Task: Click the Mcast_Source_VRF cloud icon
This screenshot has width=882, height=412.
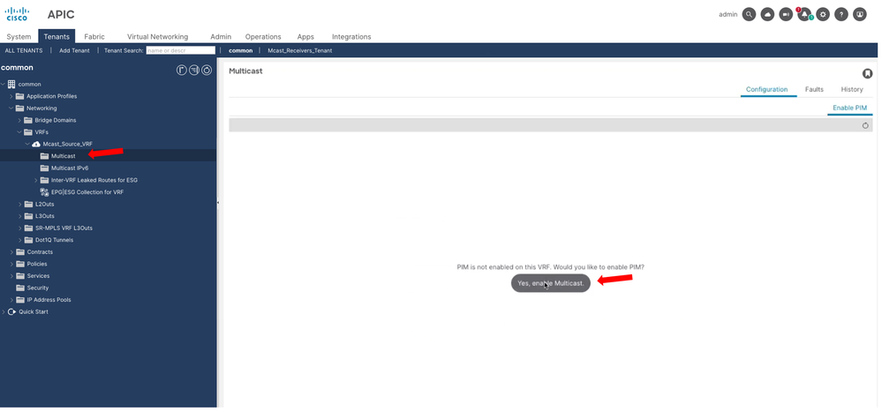Action: pos(36,144)
